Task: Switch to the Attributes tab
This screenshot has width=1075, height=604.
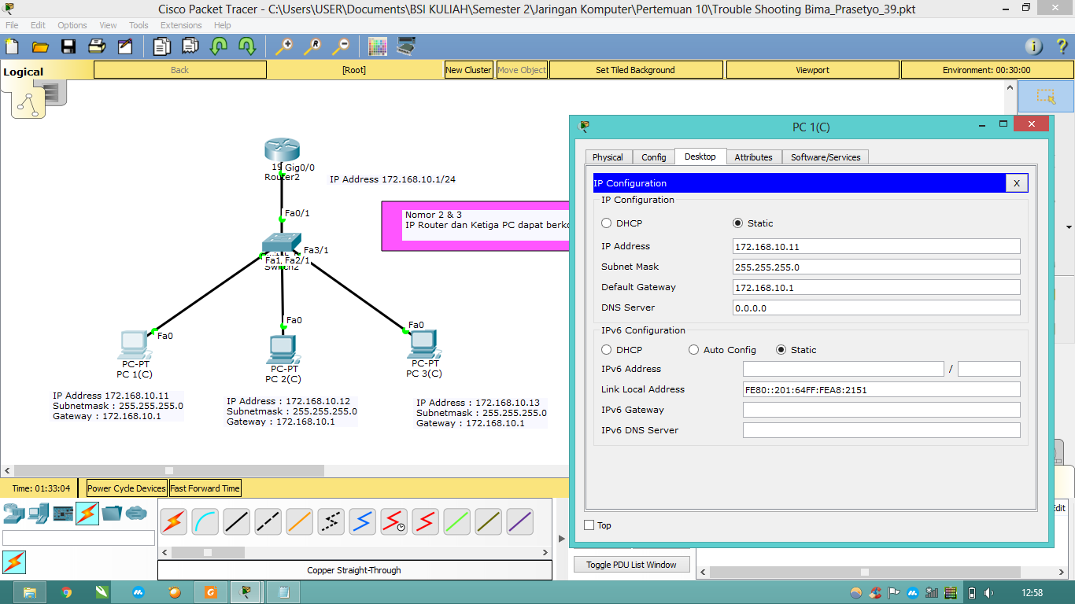Action: [x=753, y=157]
